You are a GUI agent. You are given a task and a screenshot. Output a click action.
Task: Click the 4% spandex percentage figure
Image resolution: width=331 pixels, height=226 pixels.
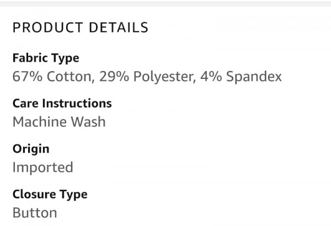(x=211, y=76)
